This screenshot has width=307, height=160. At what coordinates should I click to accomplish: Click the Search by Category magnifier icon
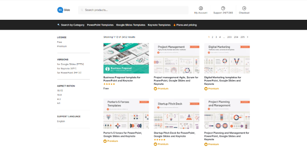58,25
